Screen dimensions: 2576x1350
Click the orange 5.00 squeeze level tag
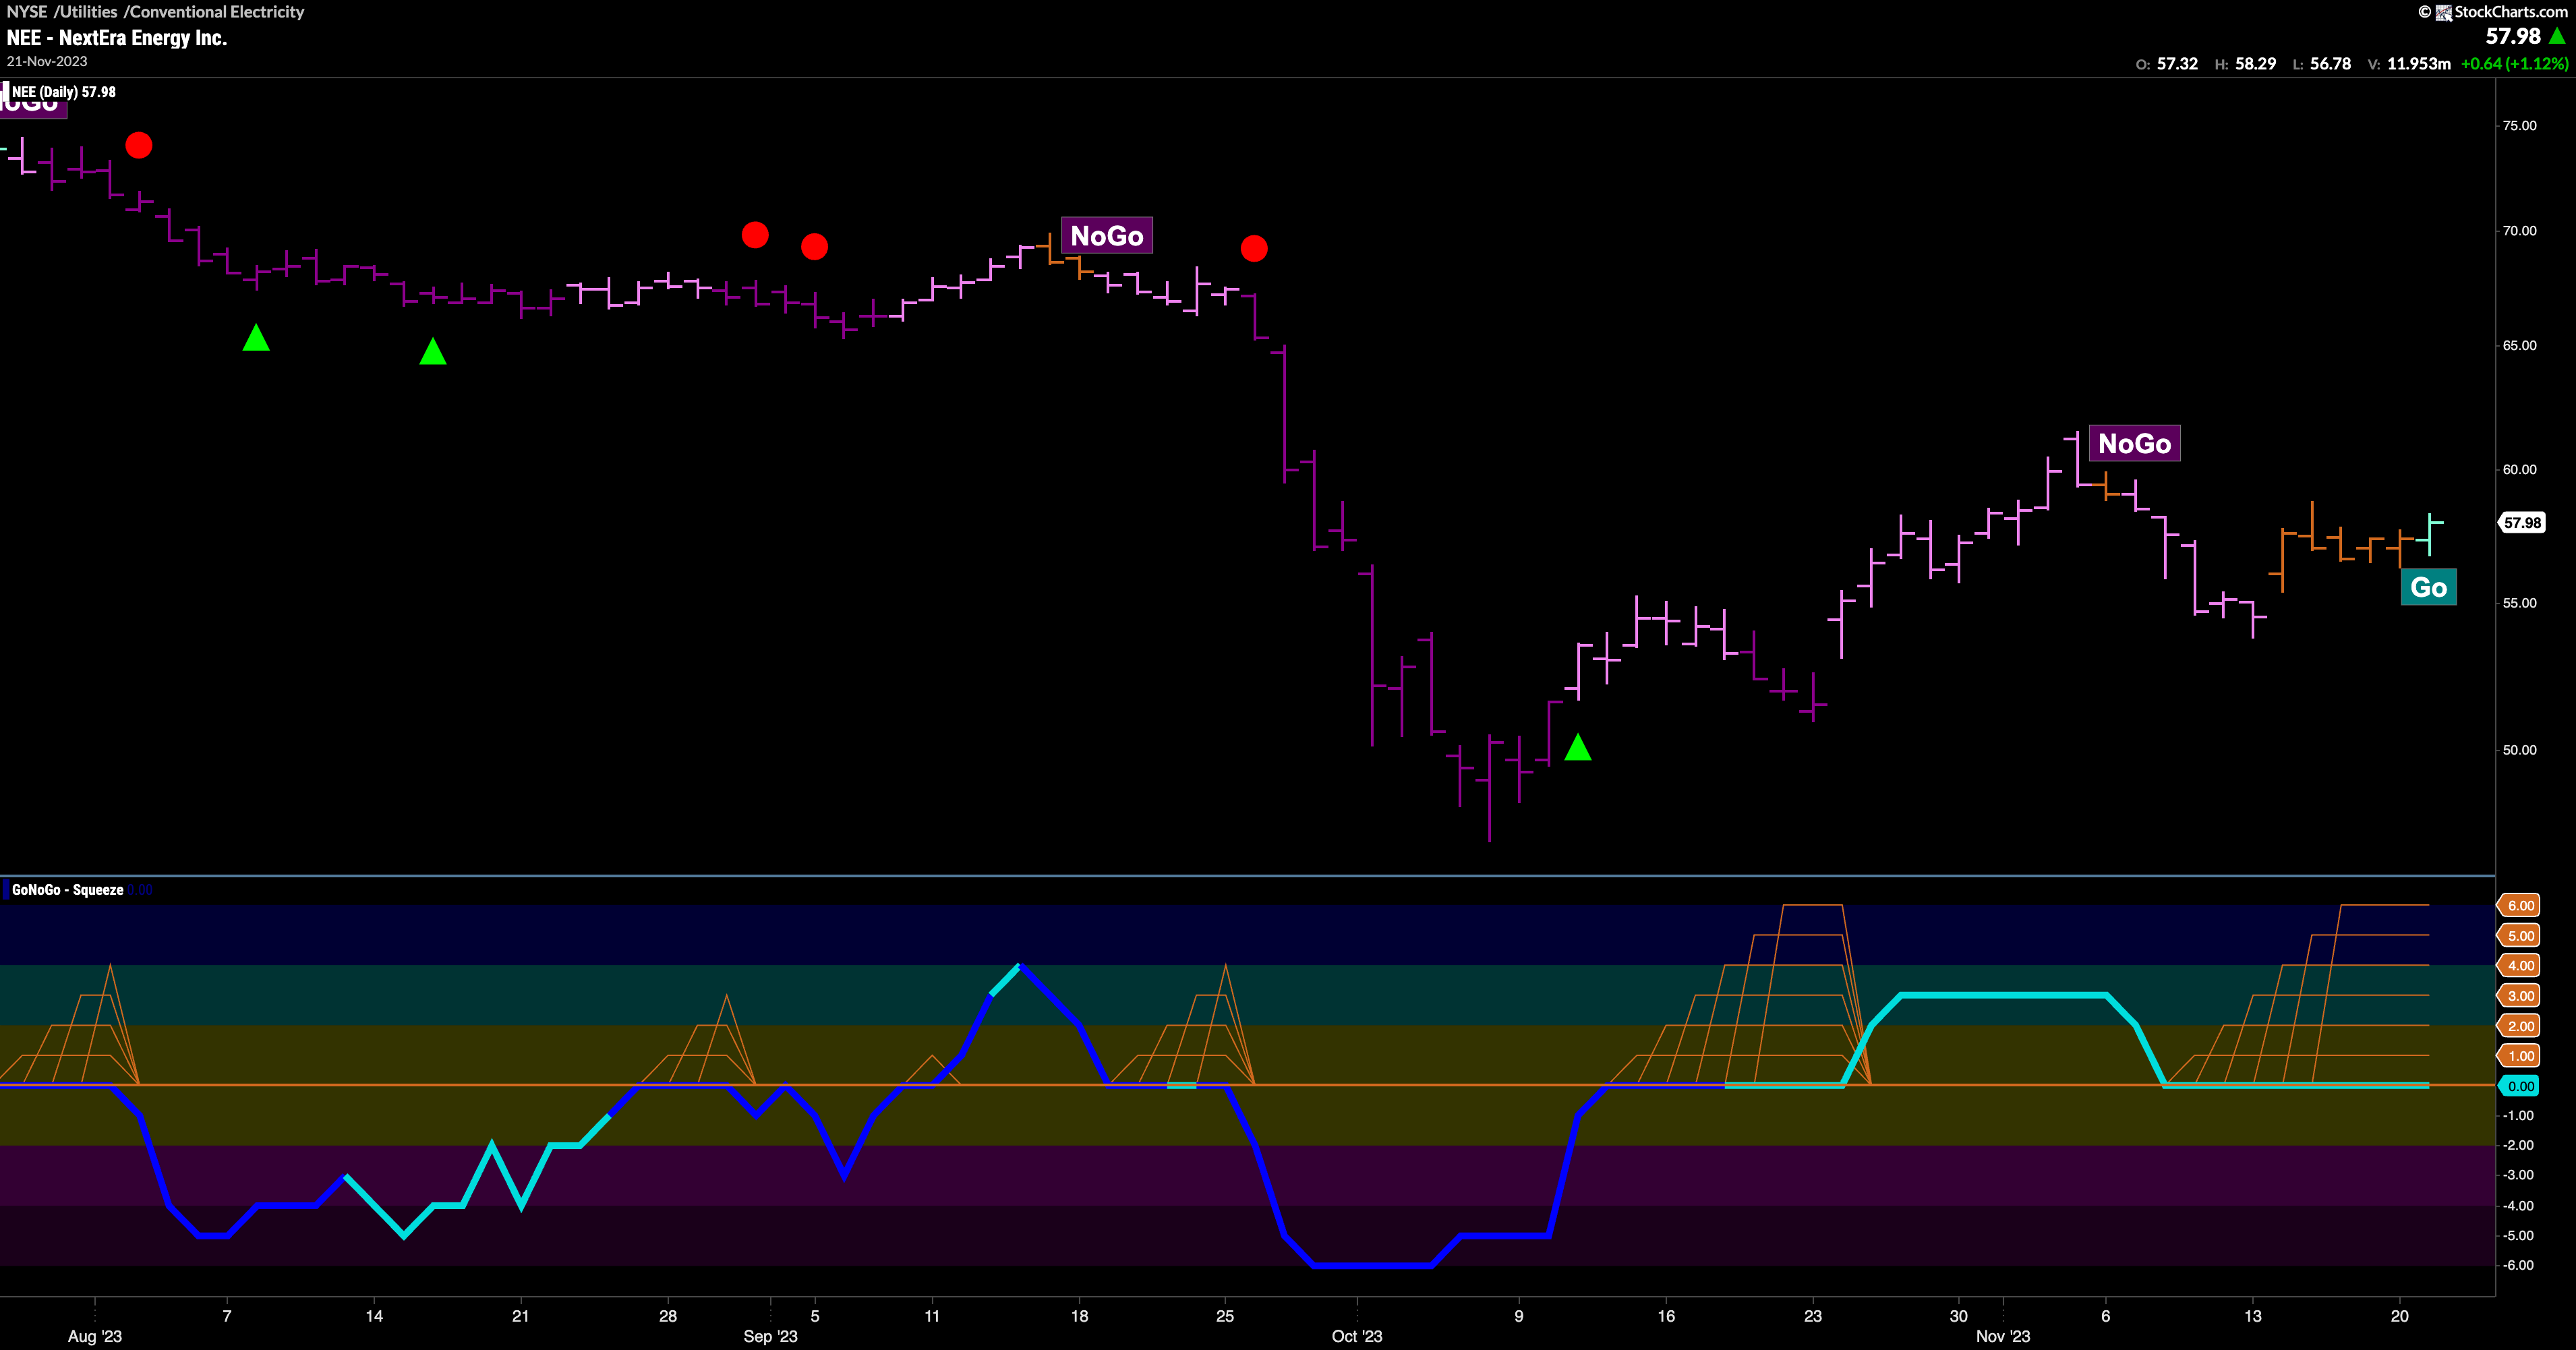tap(2520, 936)
